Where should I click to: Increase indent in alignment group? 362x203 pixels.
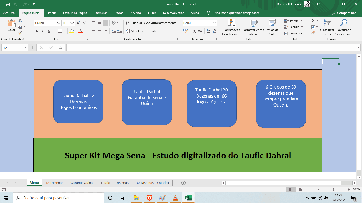coord(120,31)
